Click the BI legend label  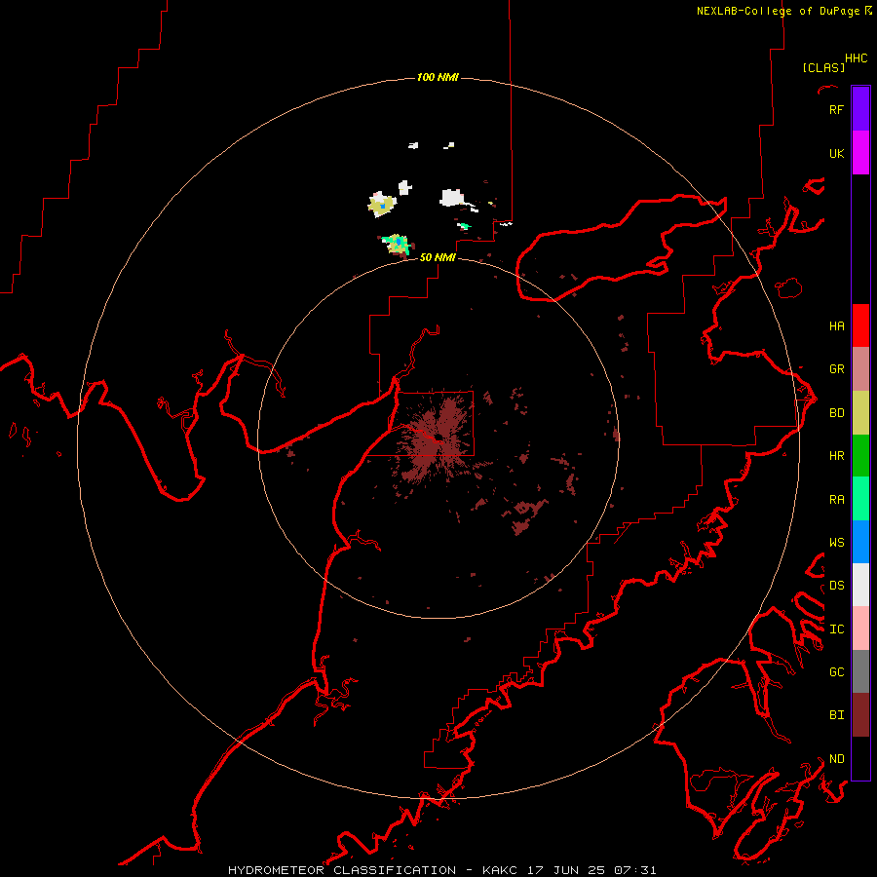point(836,715)
